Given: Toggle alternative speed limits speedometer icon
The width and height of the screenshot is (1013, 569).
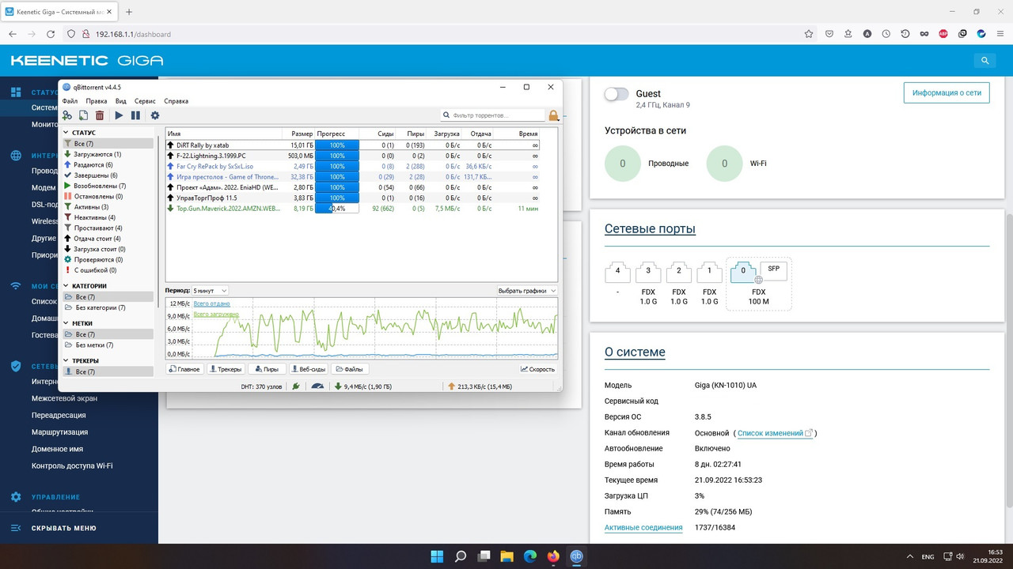Looking at the screenshot, I should [317, 386].
